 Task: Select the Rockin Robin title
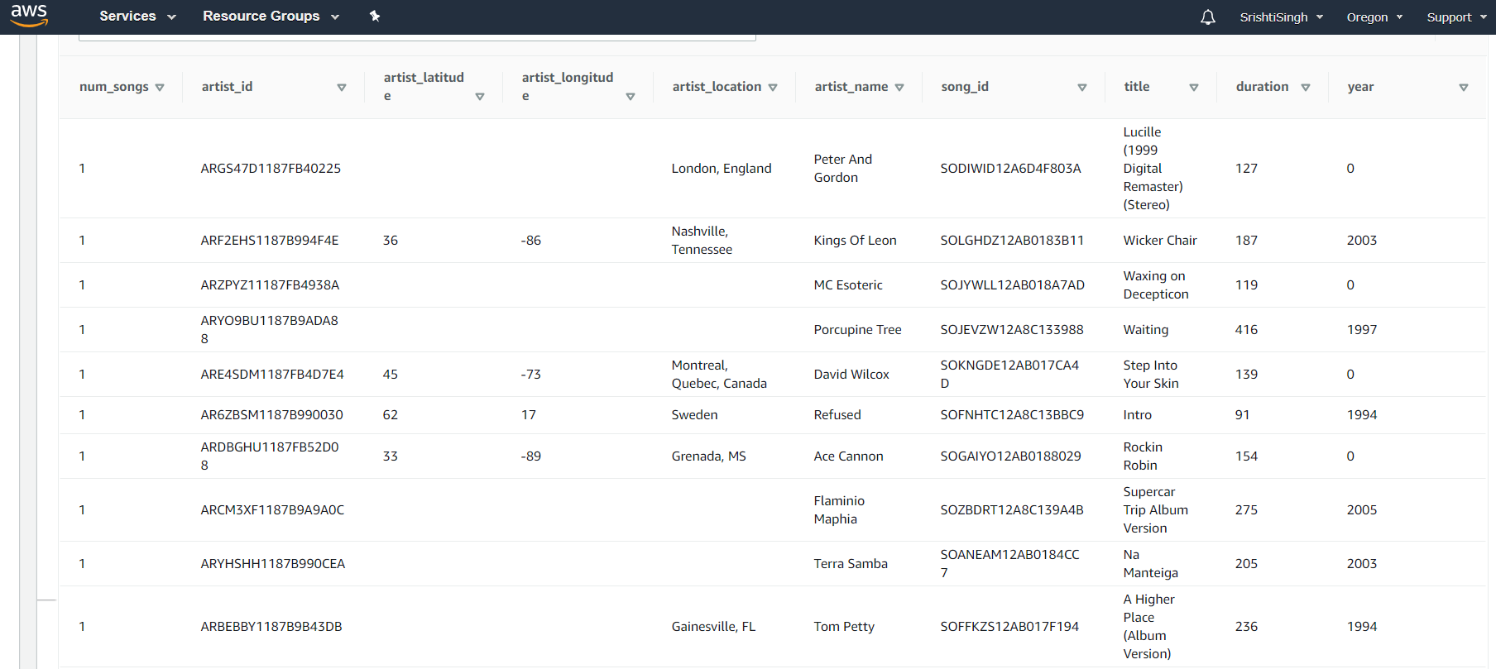coord(1143,456)
